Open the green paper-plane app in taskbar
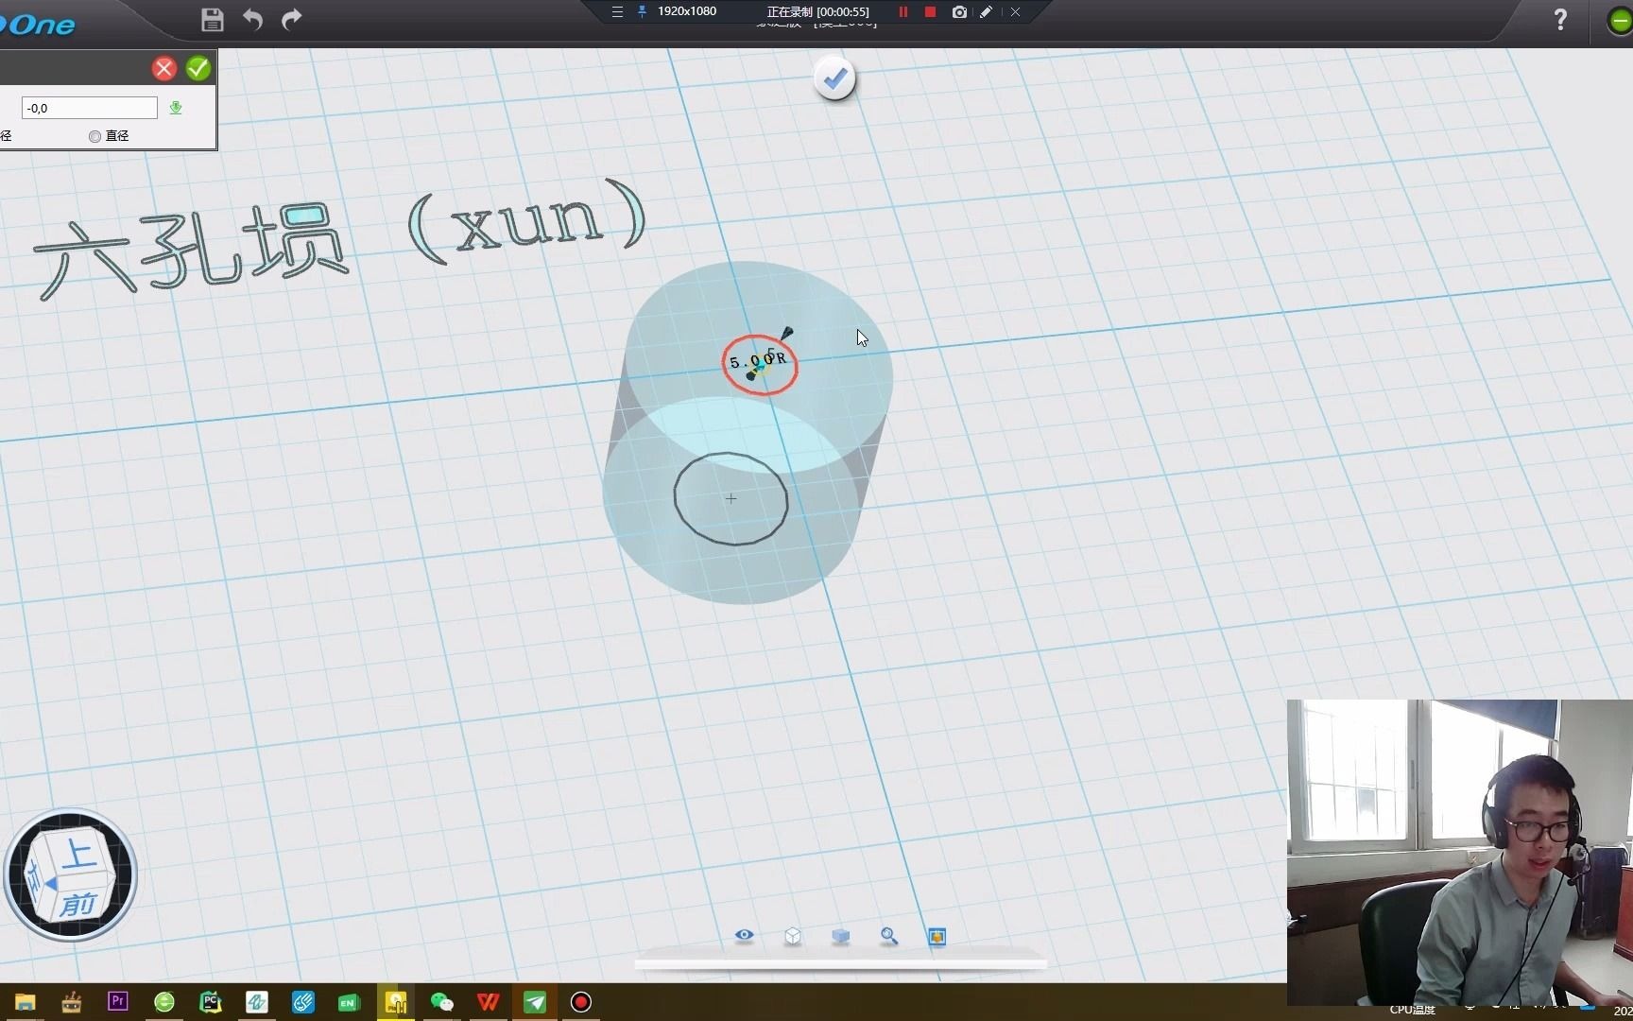 tap(535, 1002)
